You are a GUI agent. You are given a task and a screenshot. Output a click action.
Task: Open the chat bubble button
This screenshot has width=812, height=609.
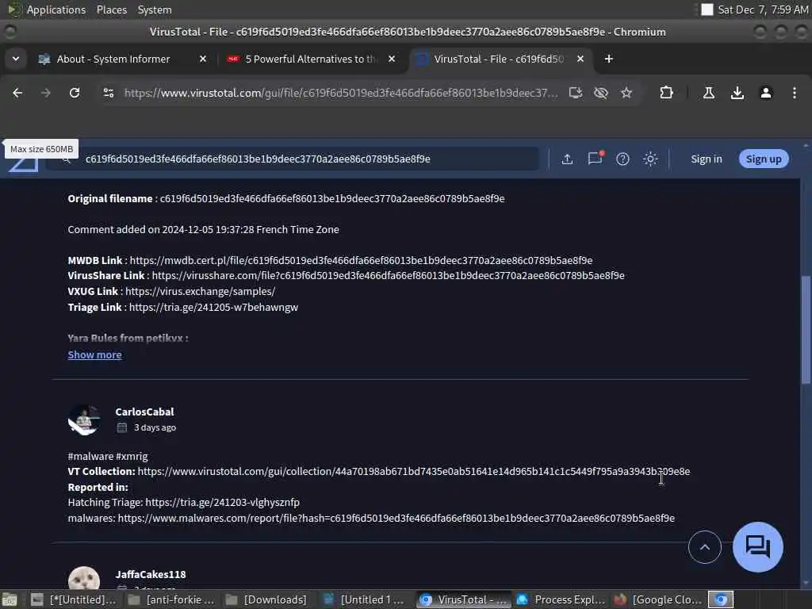[757, 547]
